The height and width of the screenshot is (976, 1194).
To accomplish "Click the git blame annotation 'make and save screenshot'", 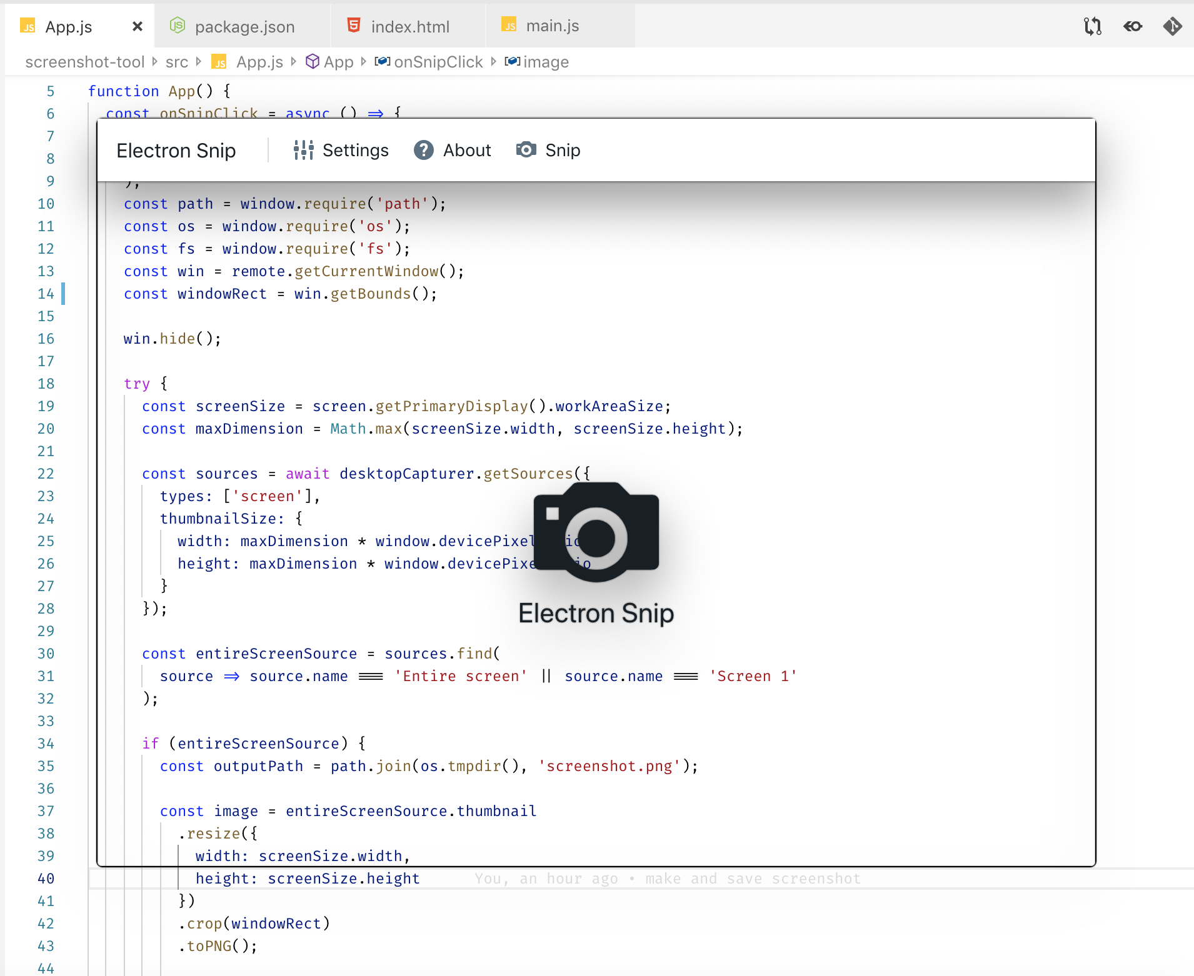I will coord(753,879).
